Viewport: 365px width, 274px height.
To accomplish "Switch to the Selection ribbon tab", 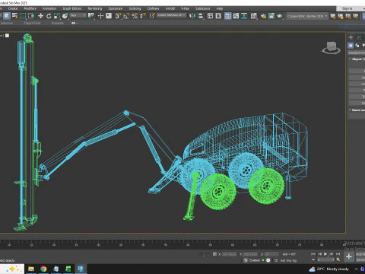I will pyautogui.click(x=7, y=23).
